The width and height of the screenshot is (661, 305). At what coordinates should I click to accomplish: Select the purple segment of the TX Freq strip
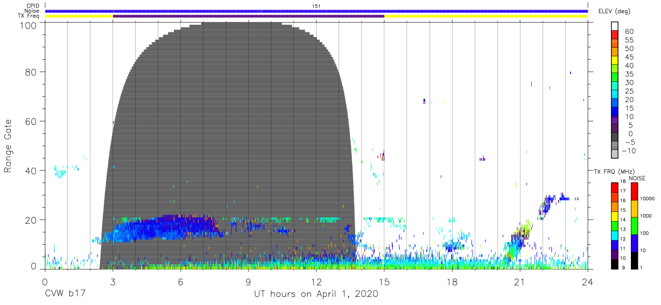click(x=249, y=16)
